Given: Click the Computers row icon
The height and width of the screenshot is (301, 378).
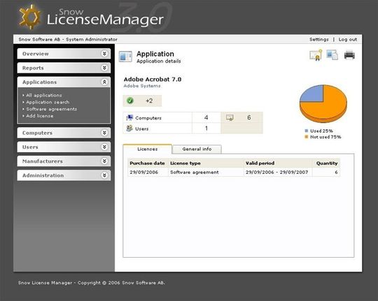Looking at the screenshot, I should 129,117.
